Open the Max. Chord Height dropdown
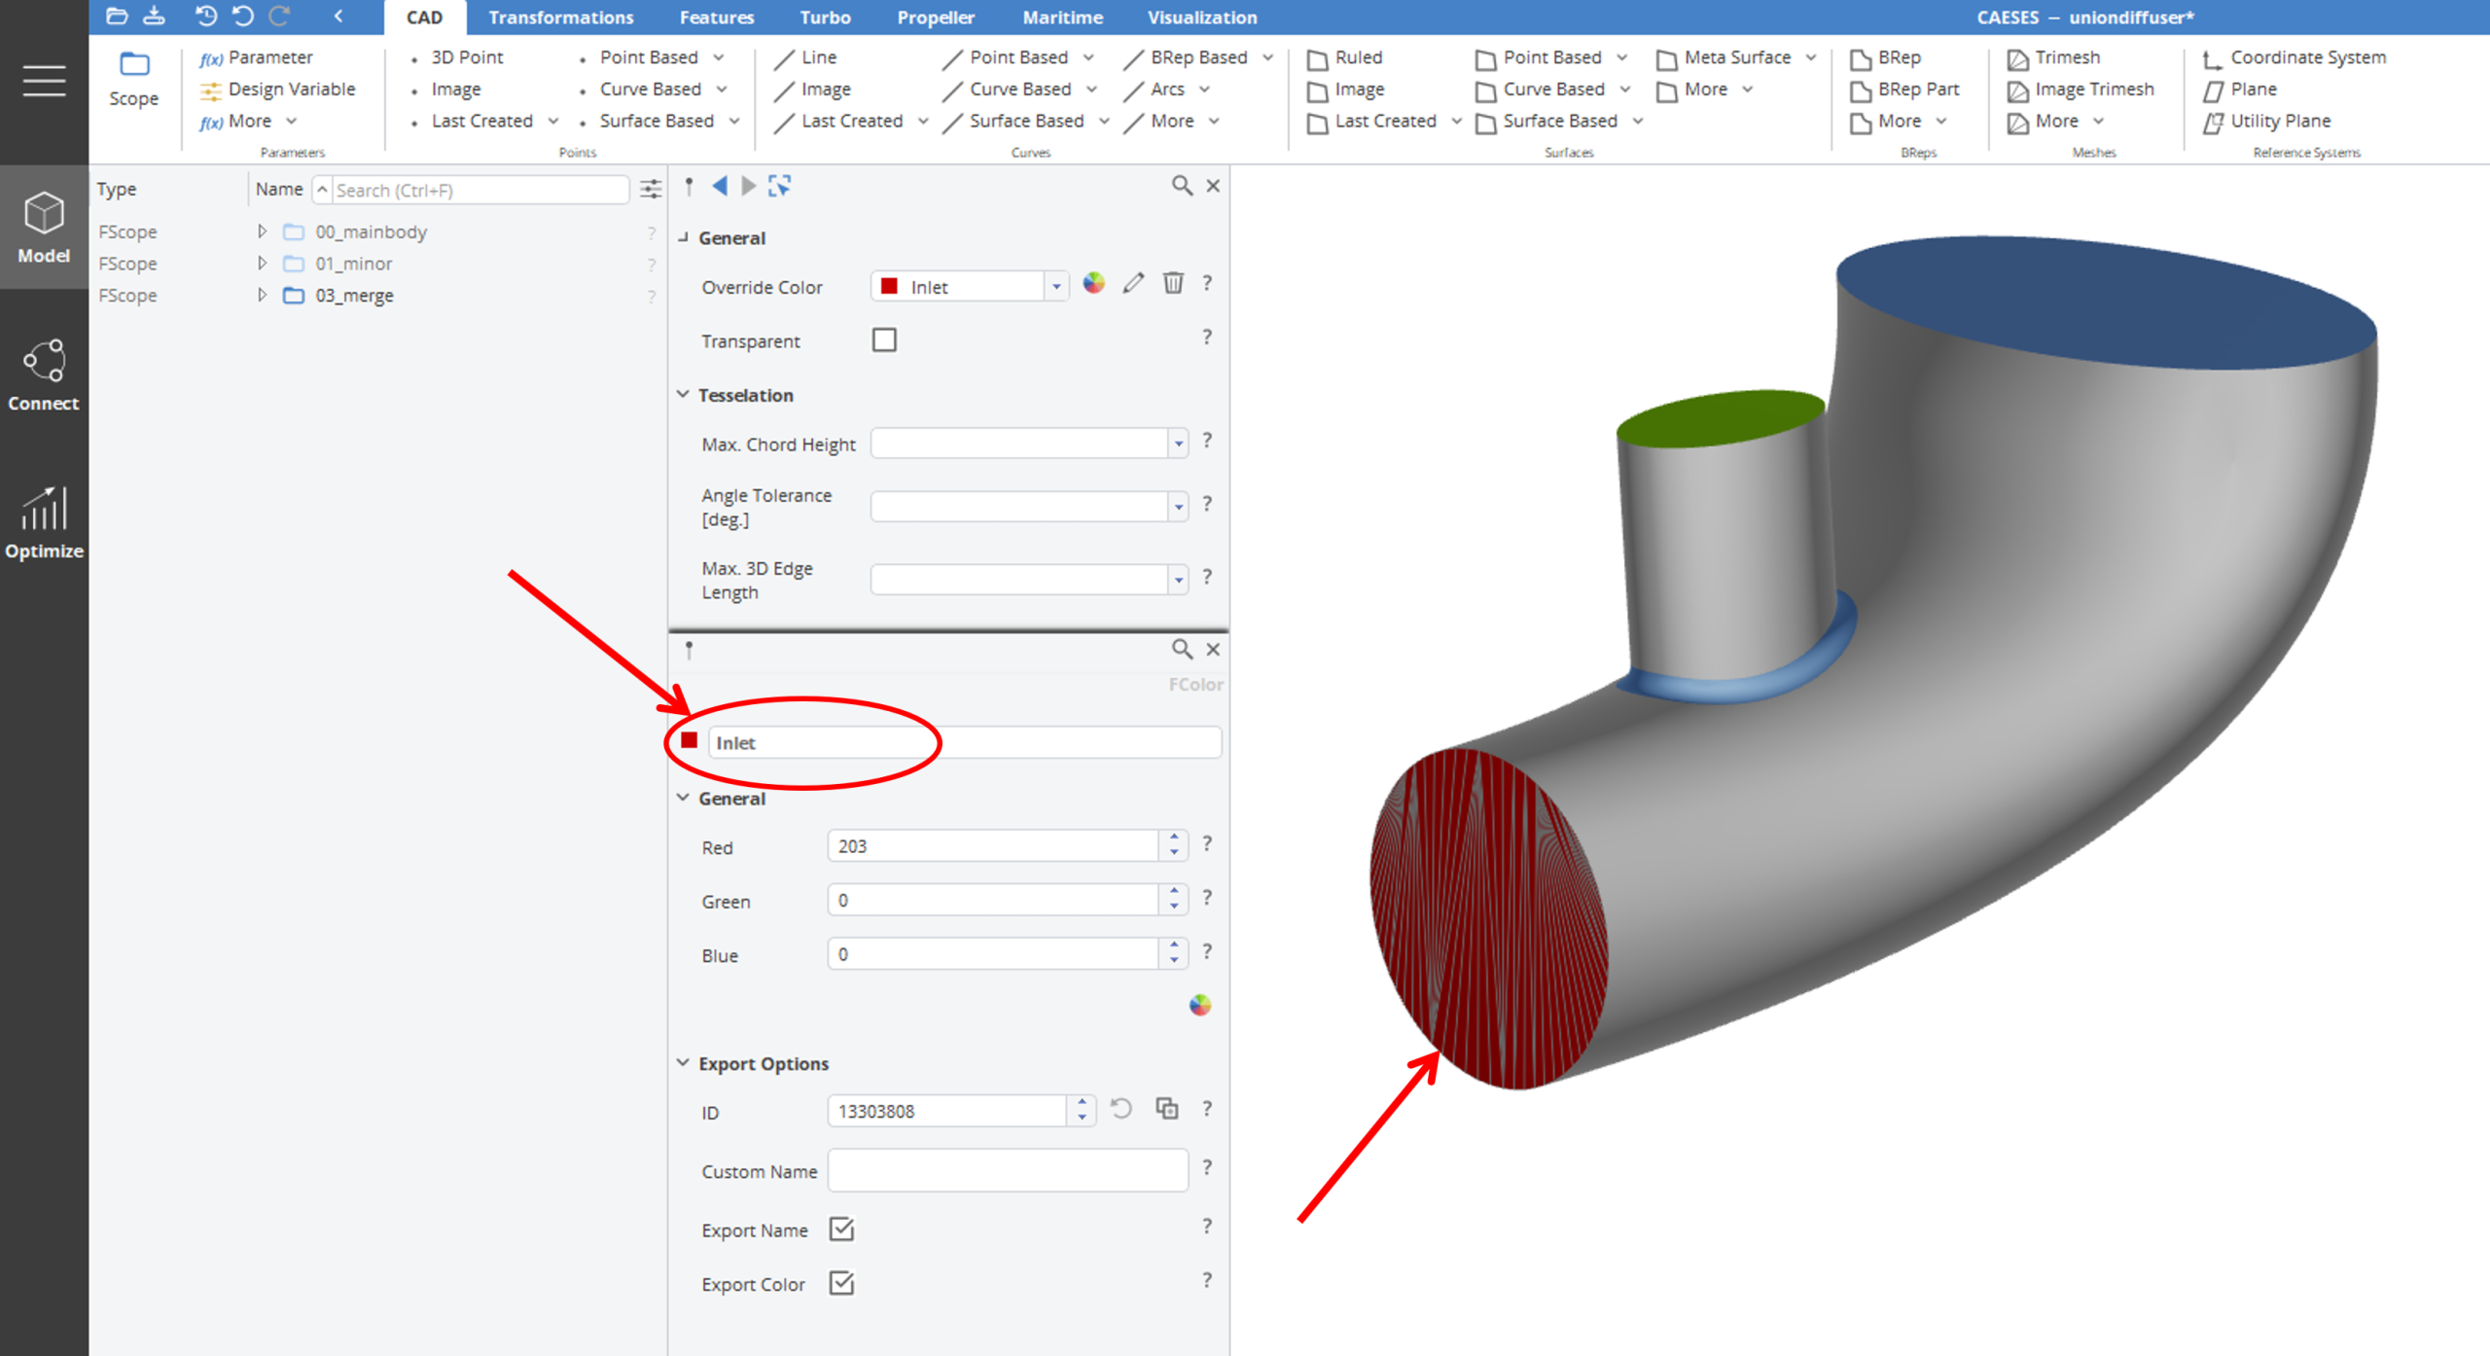The height and width of the screenshot is (1356, 2490). [1178, 445]
